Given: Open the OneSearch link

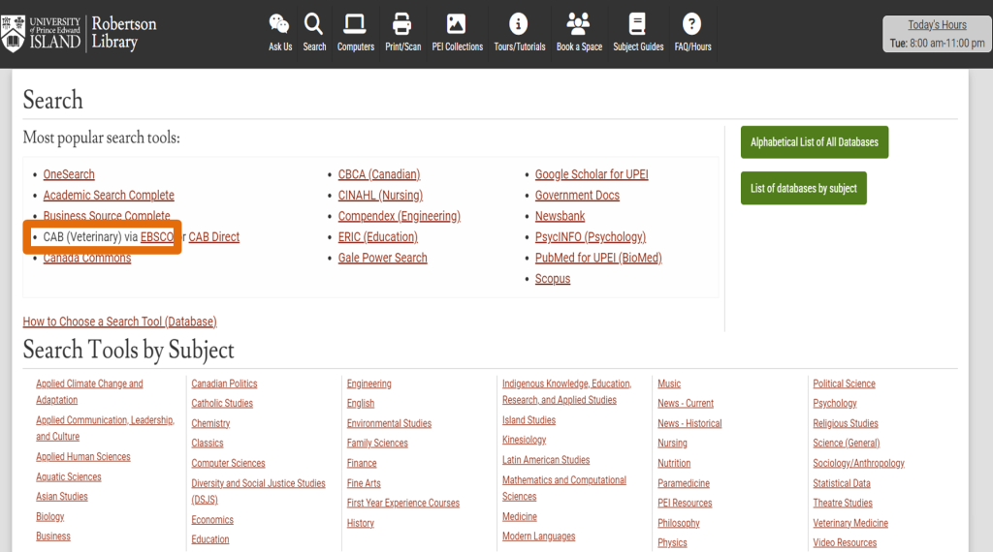Looking at the screenshot, I should coord(69,174).
